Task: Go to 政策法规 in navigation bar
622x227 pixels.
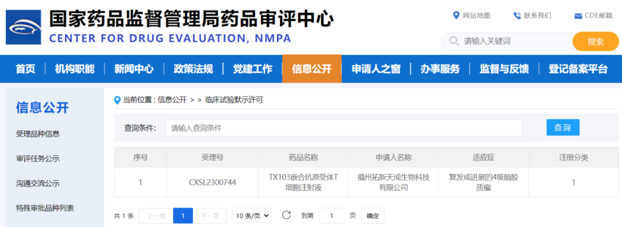Action: [x=193, y=69]
